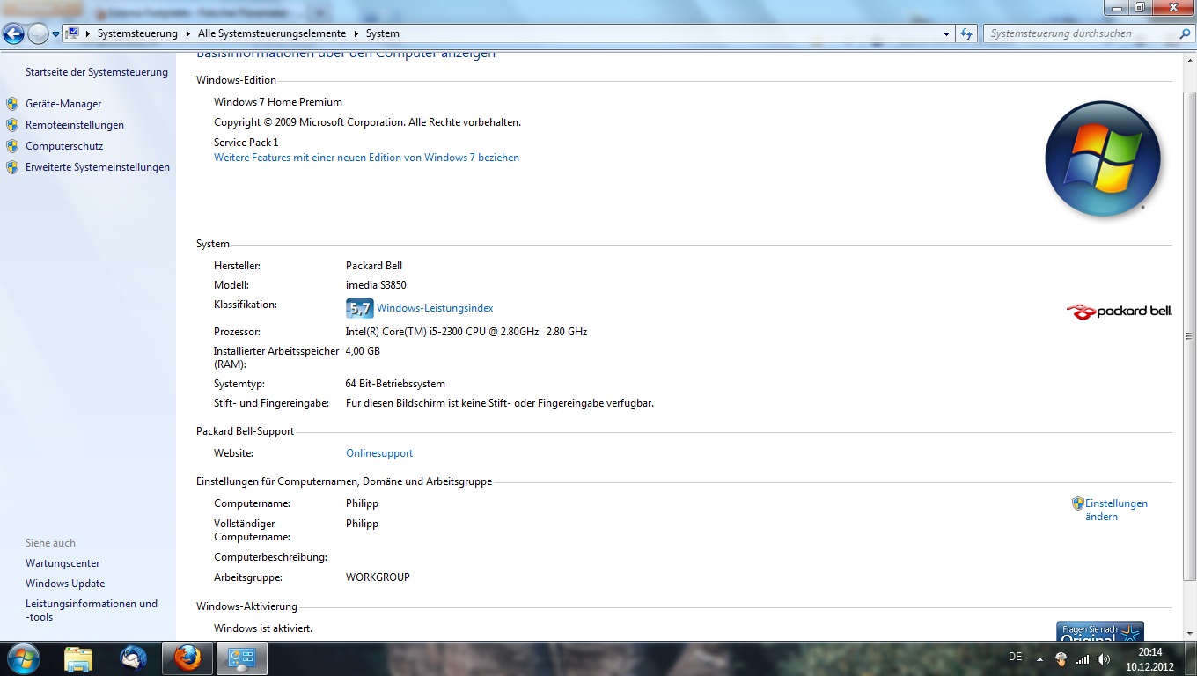The image size is (1197, 676).
Task: Open Leistungsinformationen und -tools
Action: [92, 610]
